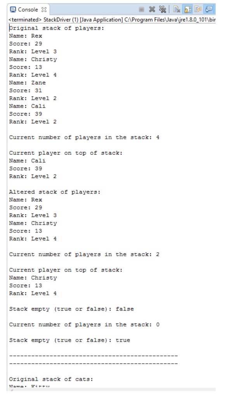Click the terminated StackDriver launch description
The width and height of the screenshot is (244, 397).
coord(112,19)
